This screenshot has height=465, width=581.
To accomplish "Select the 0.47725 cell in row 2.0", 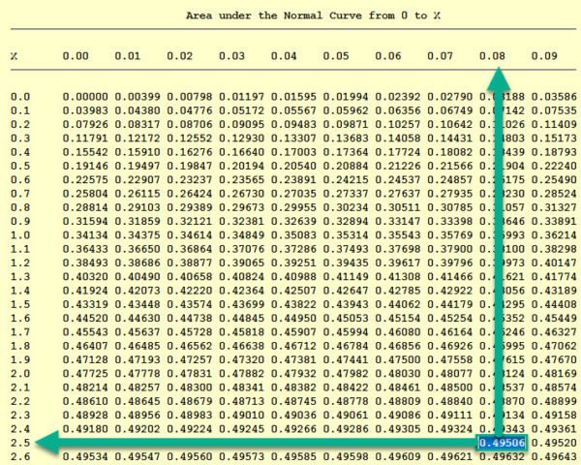I will point(83,372).
